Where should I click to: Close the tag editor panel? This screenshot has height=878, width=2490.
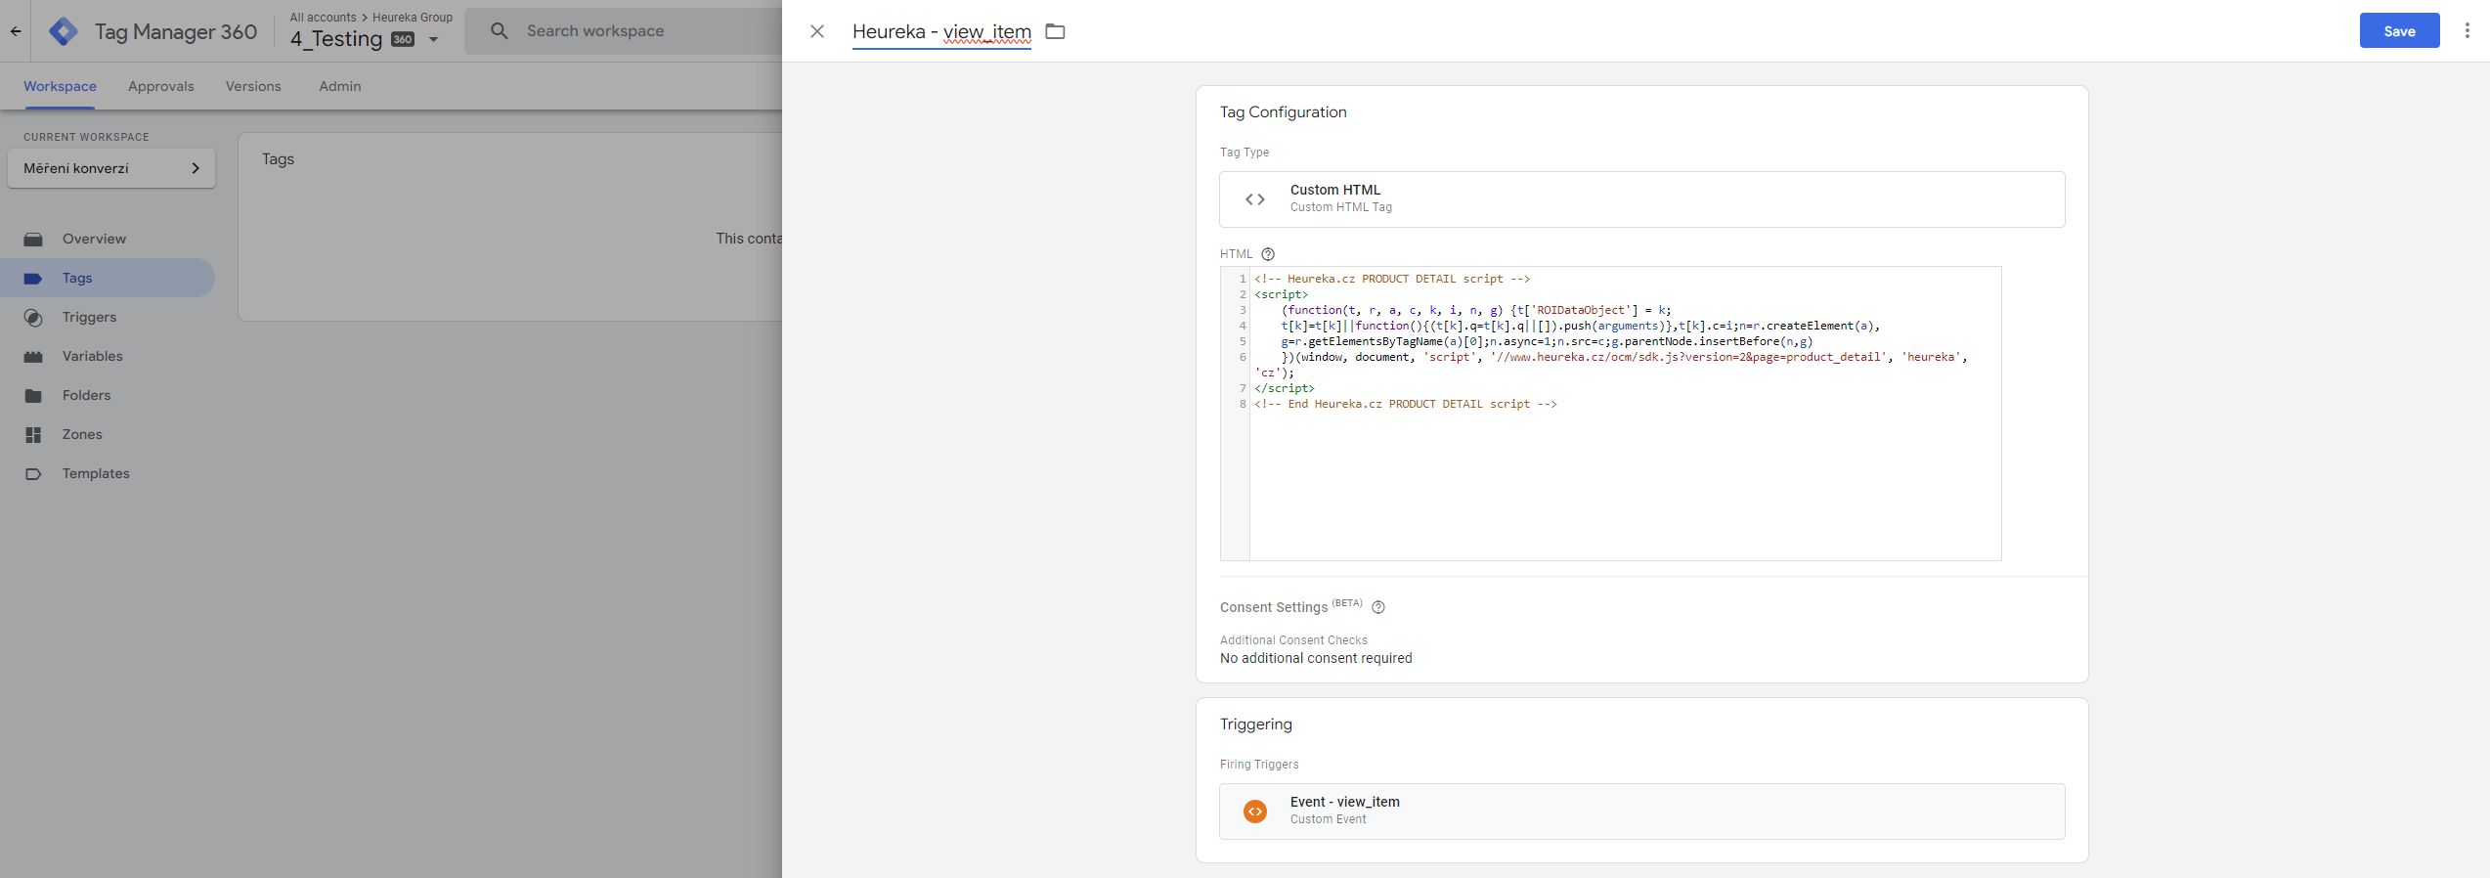tap(817, 31)
